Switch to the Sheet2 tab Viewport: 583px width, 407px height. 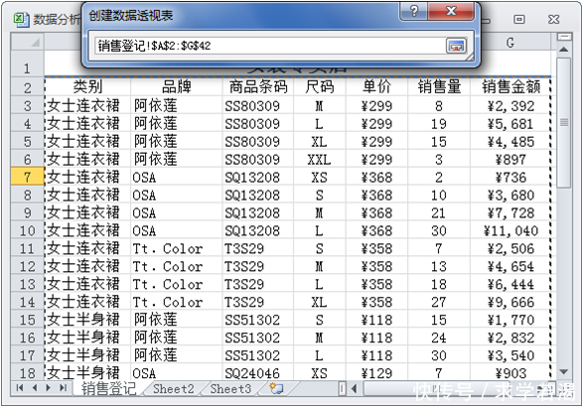coord(174,389)
